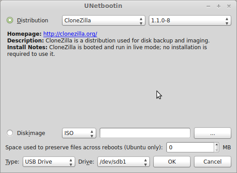Screen dimensions: 237x173
Task: Open the ISO image type dropdown
Action: point(79,133)
